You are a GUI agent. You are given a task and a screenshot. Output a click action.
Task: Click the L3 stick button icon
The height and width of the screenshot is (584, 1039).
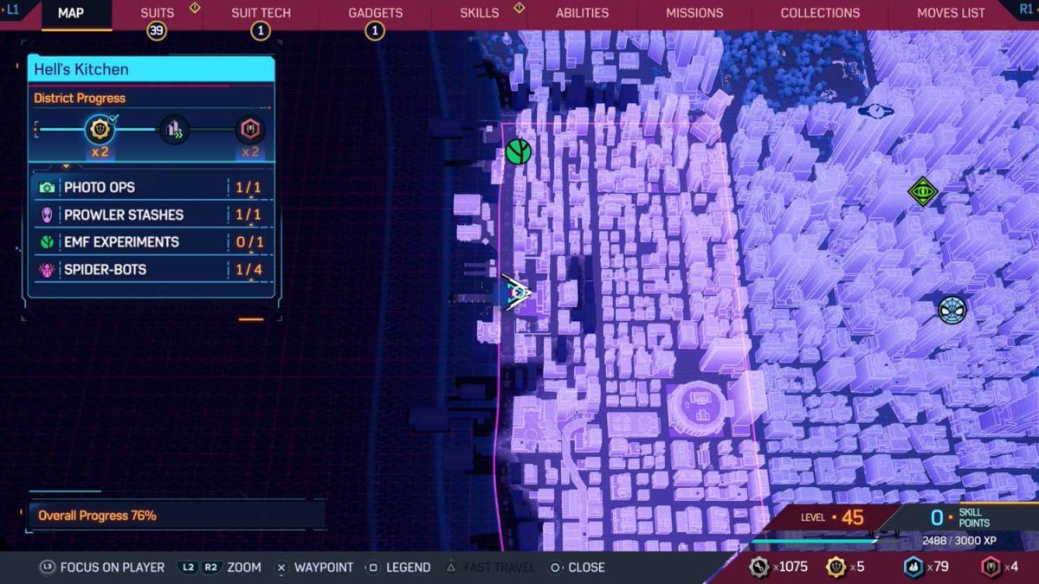pos(47,568)
